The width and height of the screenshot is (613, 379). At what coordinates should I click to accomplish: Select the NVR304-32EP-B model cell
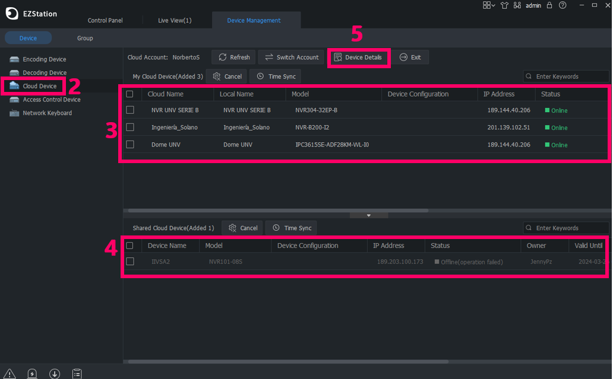tap(316, 110)
